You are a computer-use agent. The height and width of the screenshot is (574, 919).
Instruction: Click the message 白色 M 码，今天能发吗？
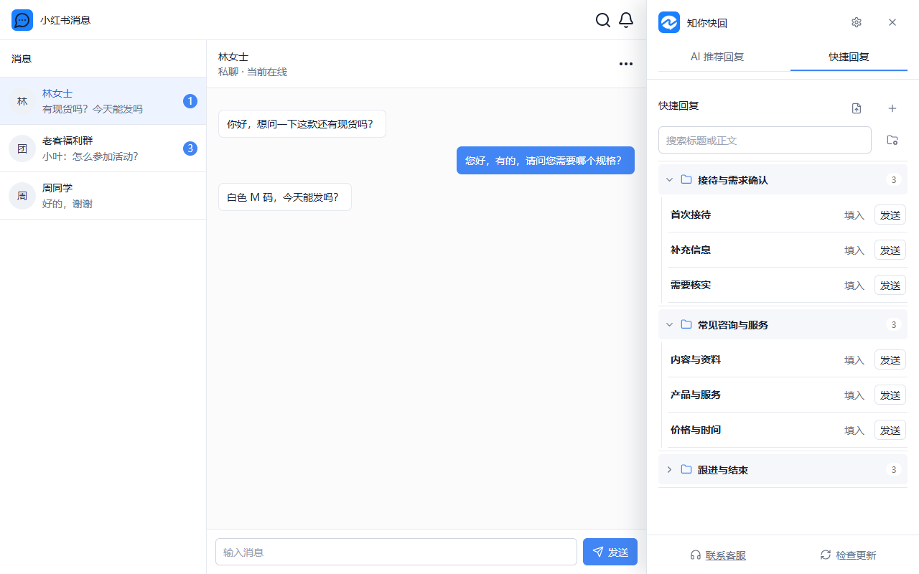[x=285, y=197]
